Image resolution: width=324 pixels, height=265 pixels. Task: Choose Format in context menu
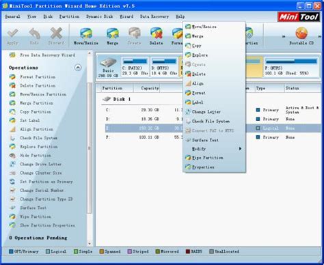tap(214, 93)
